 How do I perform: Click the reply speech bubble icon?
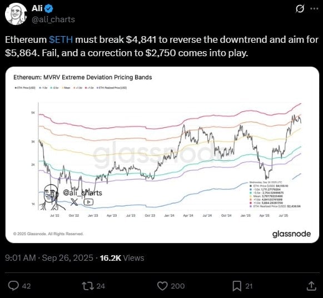pyautogui.click(x=13, y=286)
